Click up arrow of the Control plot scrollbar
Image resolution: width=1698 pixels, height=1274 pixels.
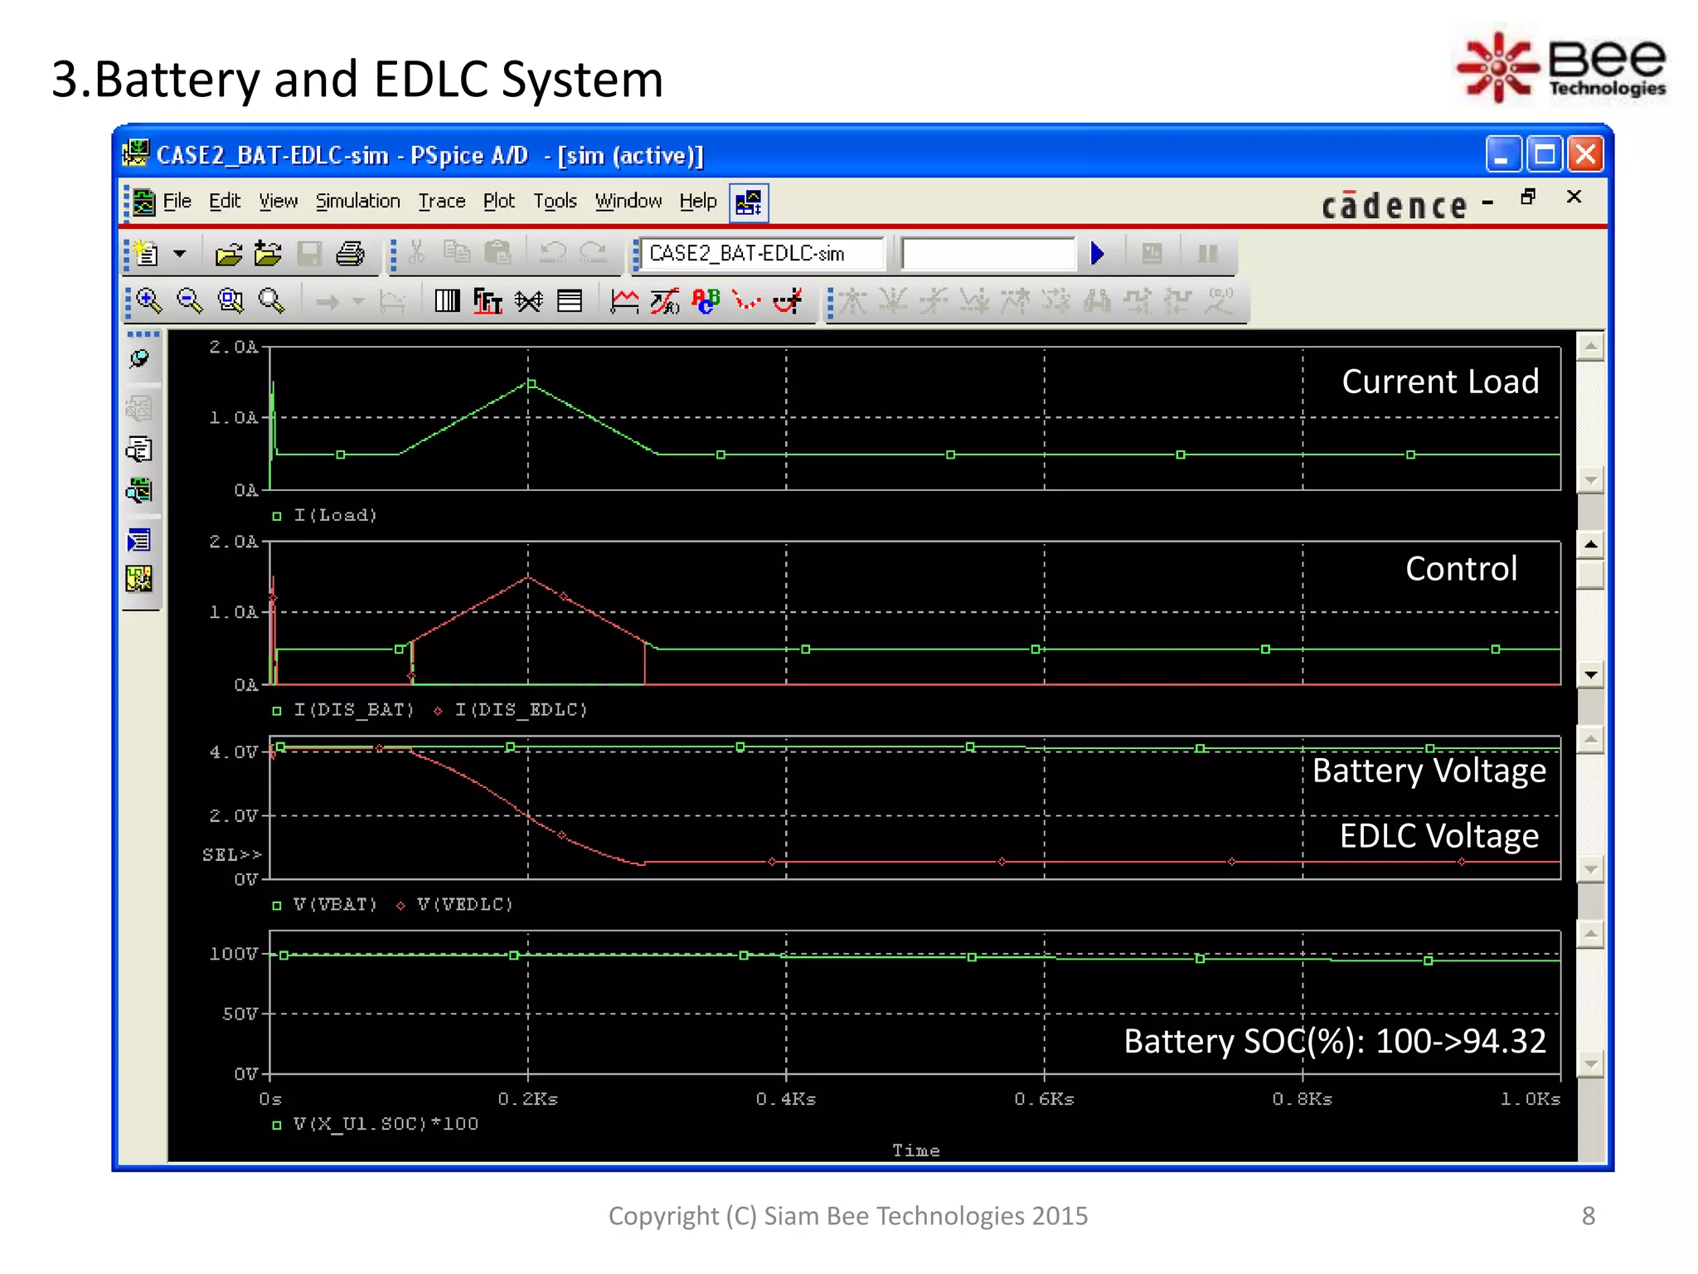(x=1590, y=544)
